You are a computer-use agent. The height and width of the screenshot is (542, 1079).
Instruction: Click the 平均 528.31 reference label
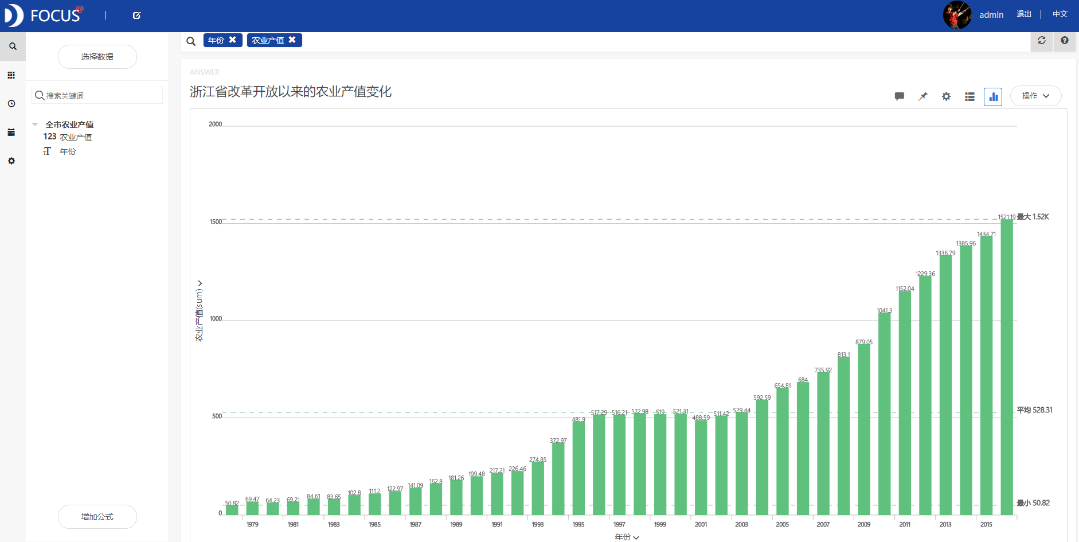click(x=1035, y=410)
